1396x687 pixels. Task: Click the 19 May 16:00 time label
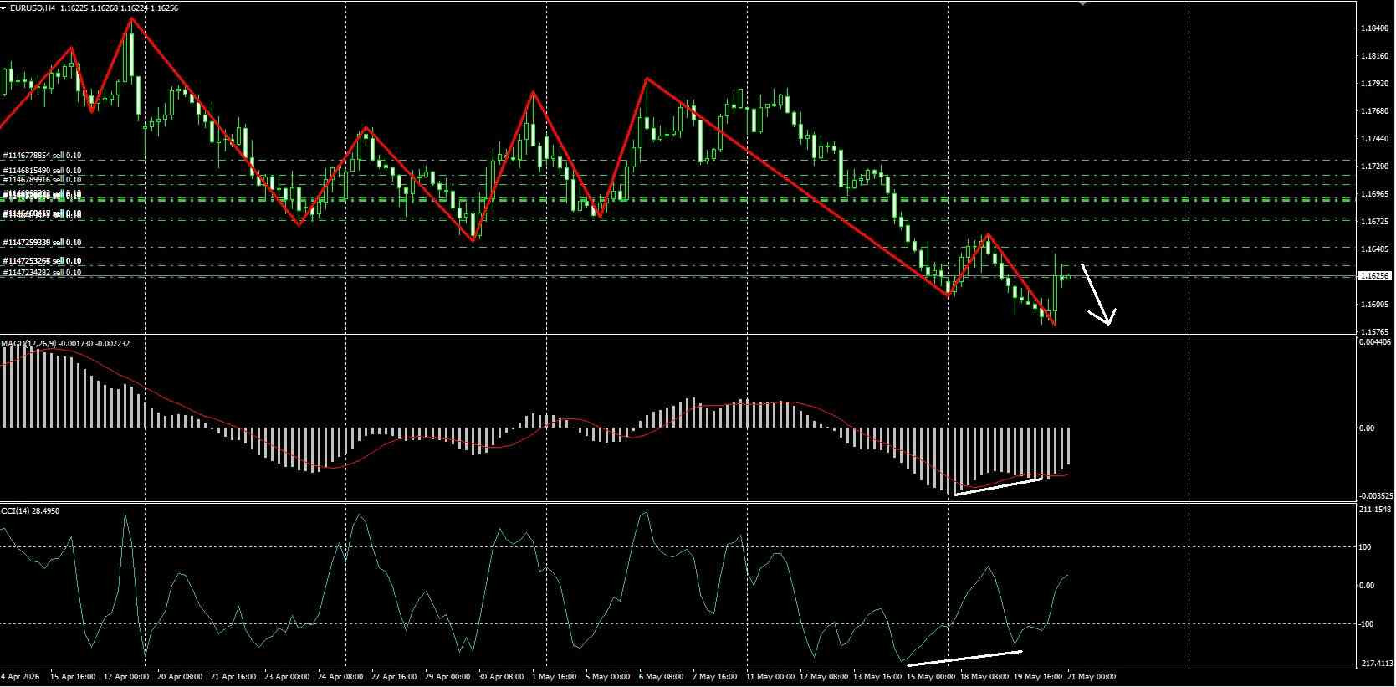[1040, 676]
